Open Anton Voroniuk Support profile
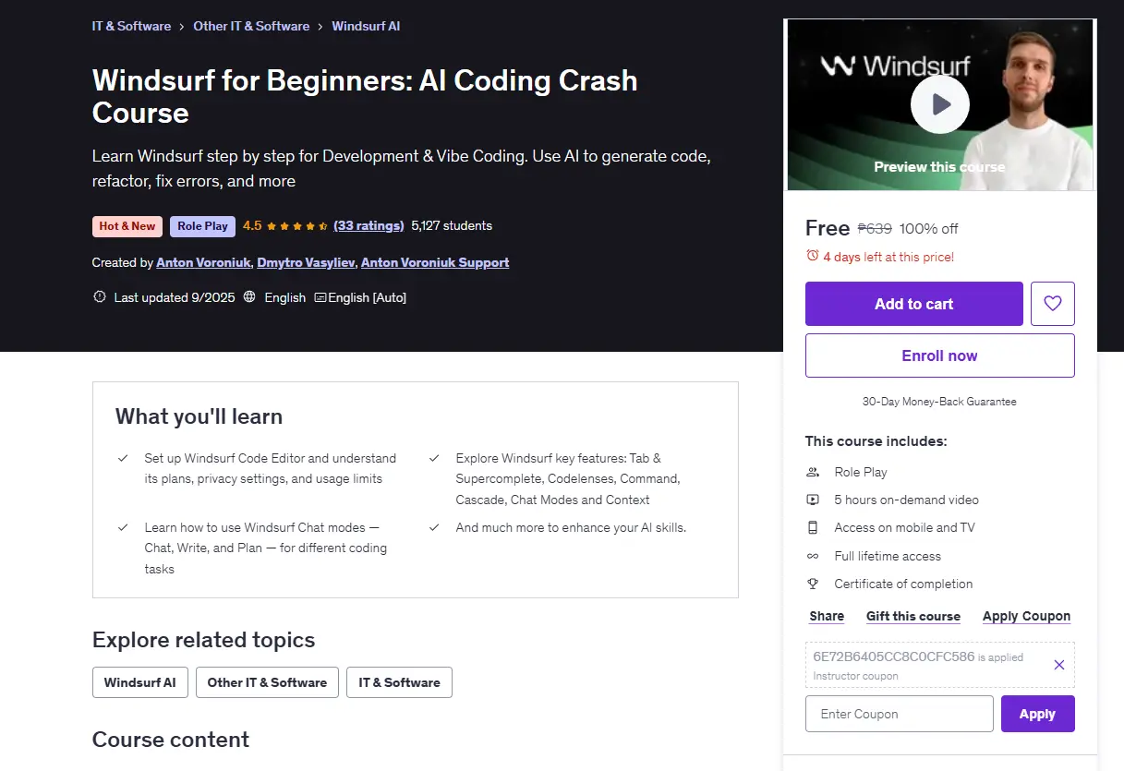 click(x=435, y=262)
